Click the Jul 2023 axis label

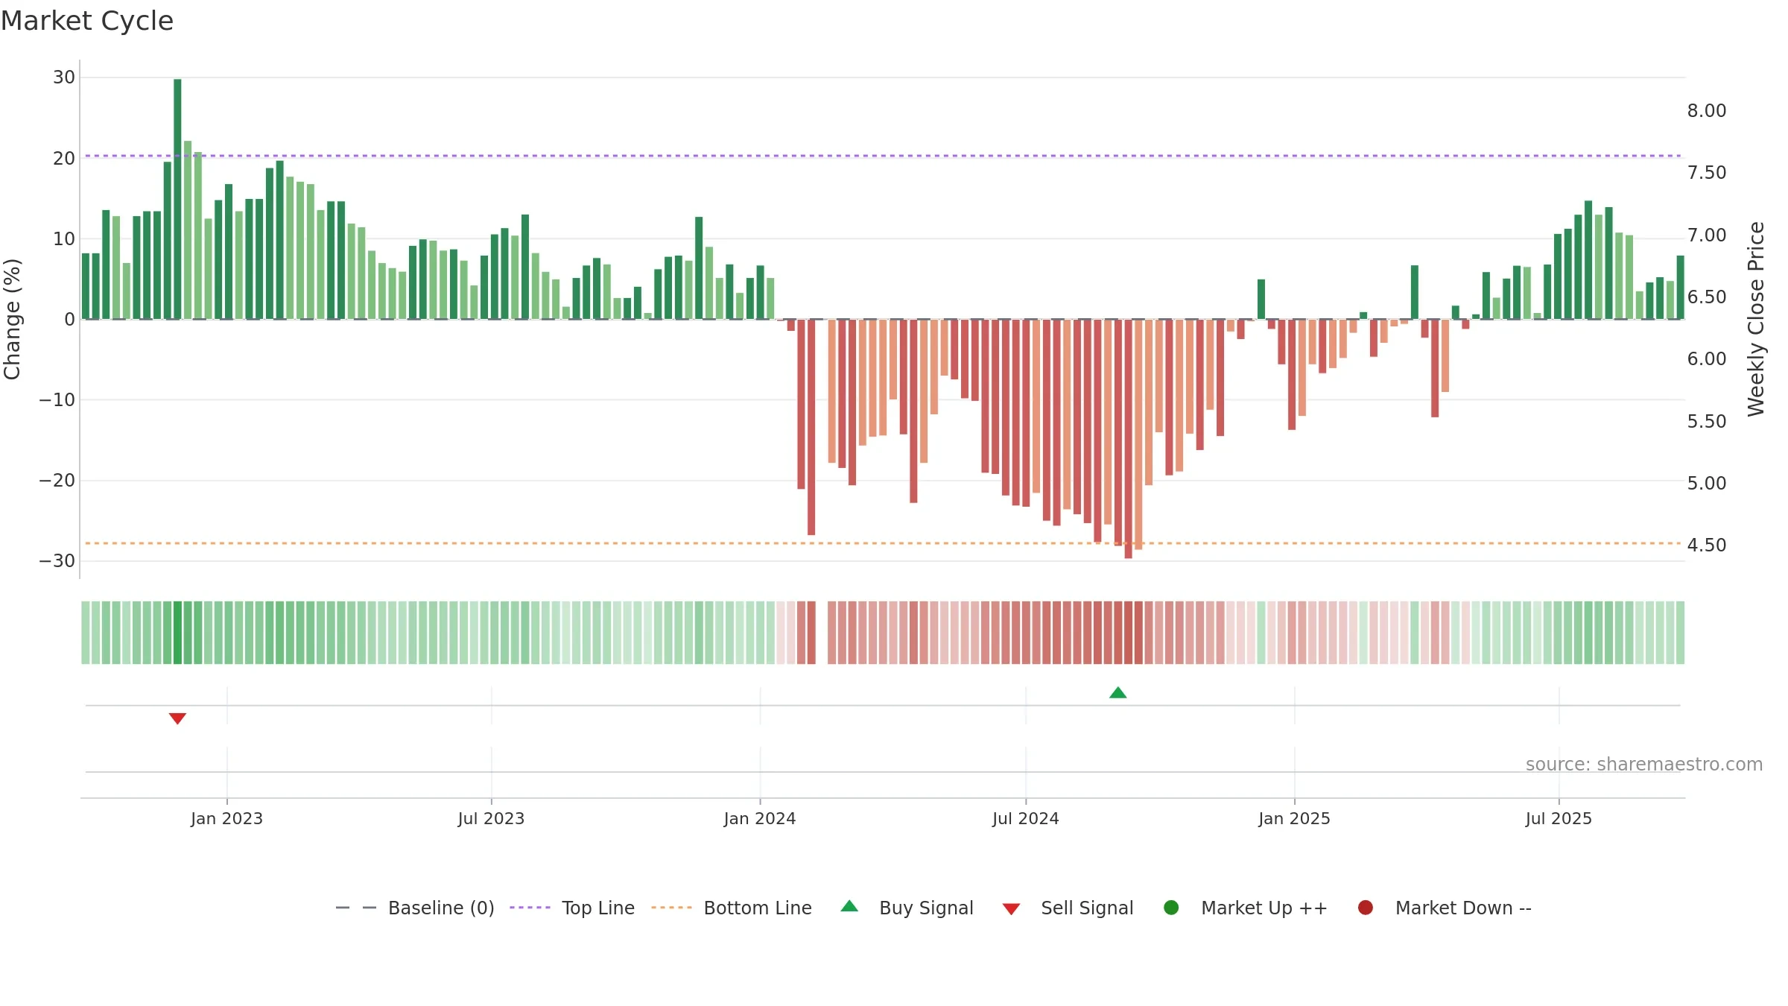pos(491,818)
